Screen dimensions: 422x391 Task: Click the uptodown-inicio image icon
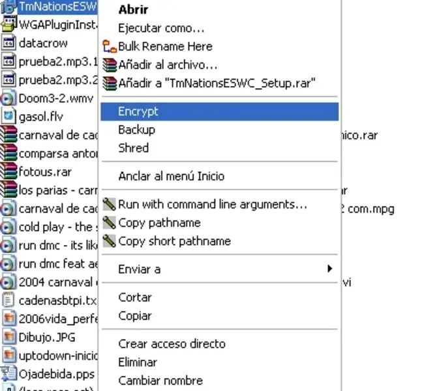8,356
